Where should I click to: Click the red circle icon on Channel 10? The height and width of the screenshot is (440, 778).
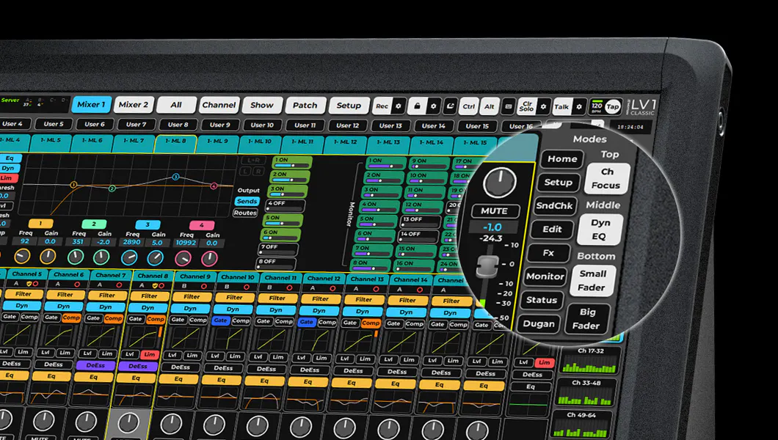point(247,287)
